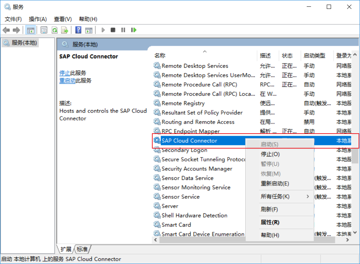Toggle the Action Pane toolbar icon
The width and height of the screenshot is (360, 264).
89,30
